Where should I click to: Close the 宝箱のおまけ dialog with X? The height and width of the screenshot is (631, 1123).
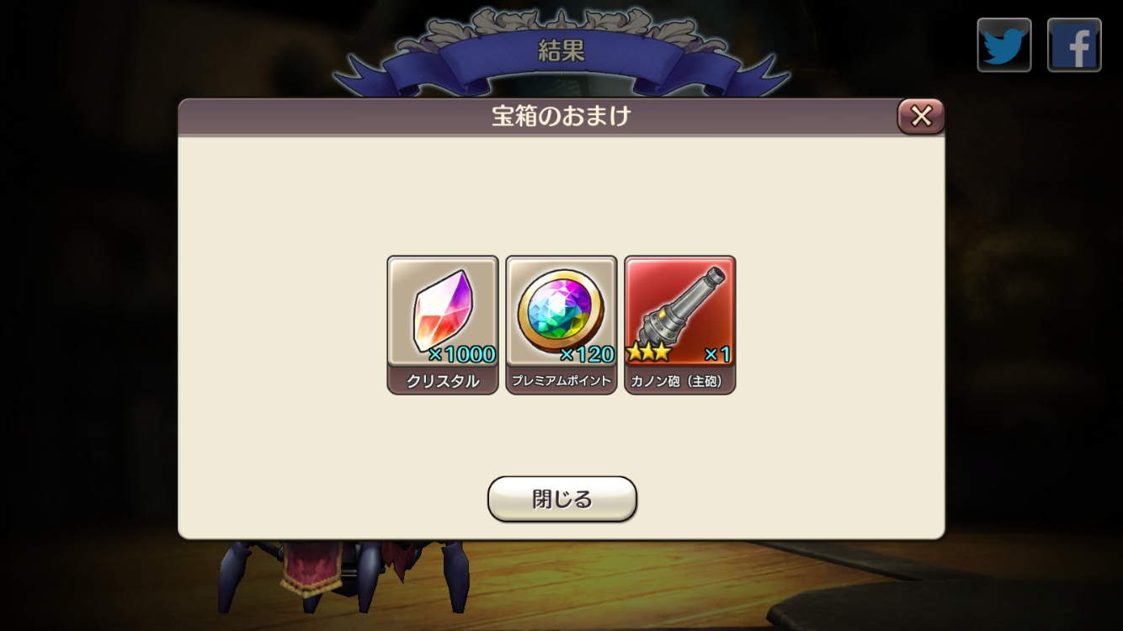point(921,116)
